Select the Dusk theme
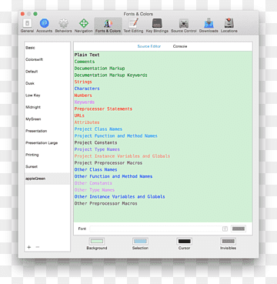Viewport: 277px width, 284px height. coord(47,83)
